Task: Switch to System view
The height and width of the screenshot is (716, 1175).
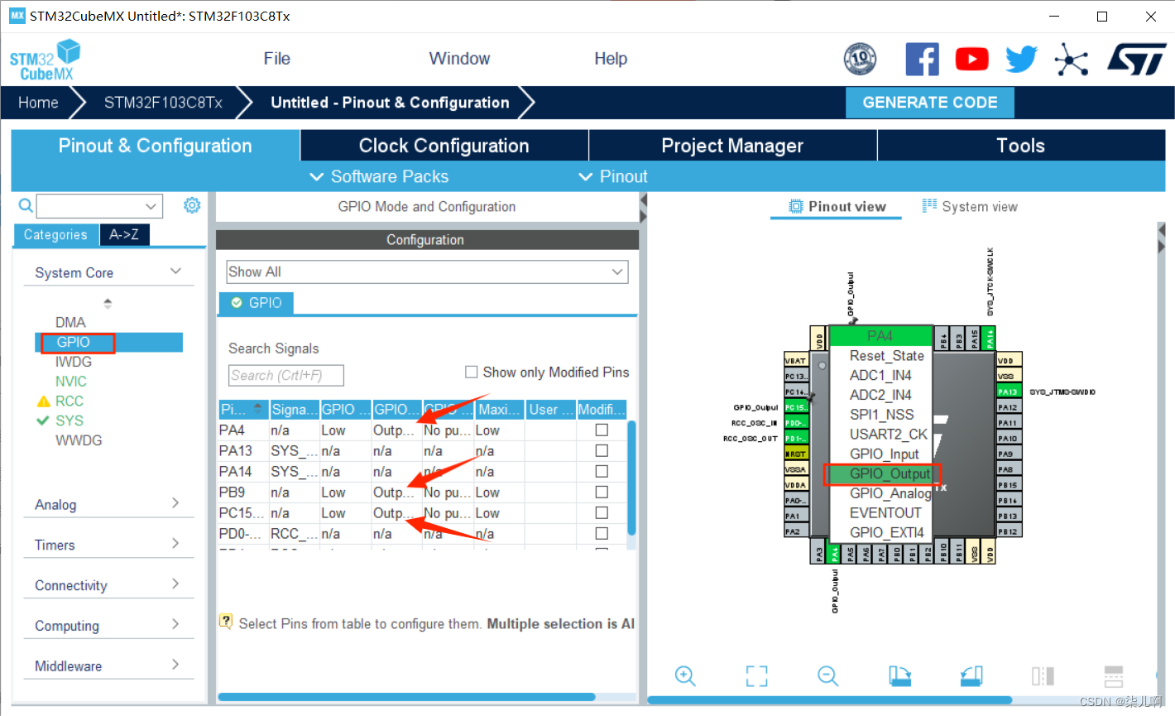Action: tap(970, 207)
